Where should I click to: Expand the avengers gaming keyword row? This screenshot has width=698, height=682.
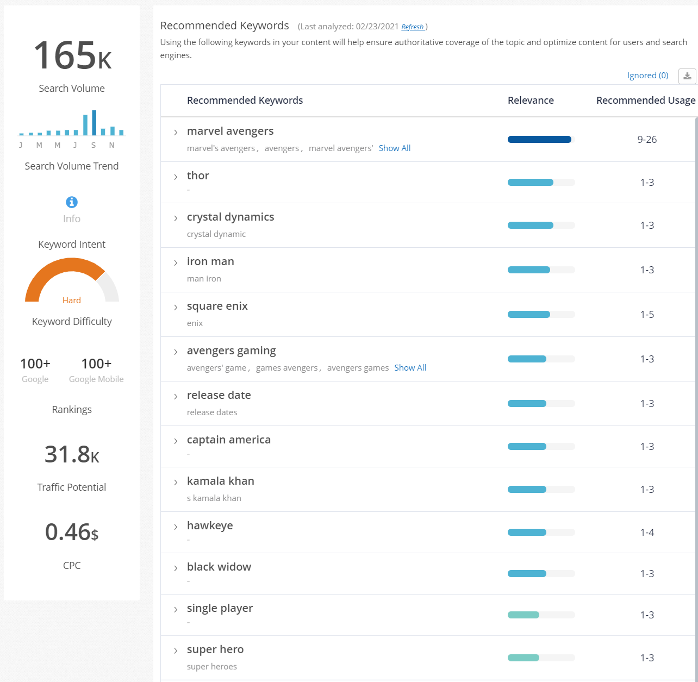pos(176,352)
